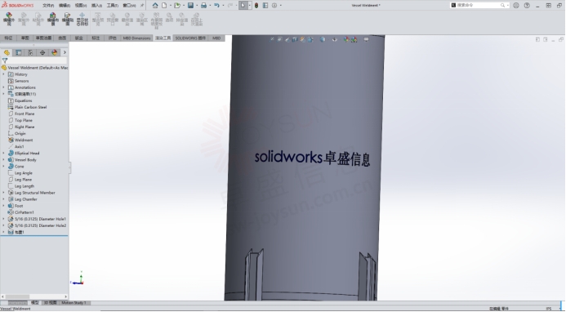The image size is (566, 312).
Task: Open the FeatureManager design tree tab icon
Action: click(7, 53)
